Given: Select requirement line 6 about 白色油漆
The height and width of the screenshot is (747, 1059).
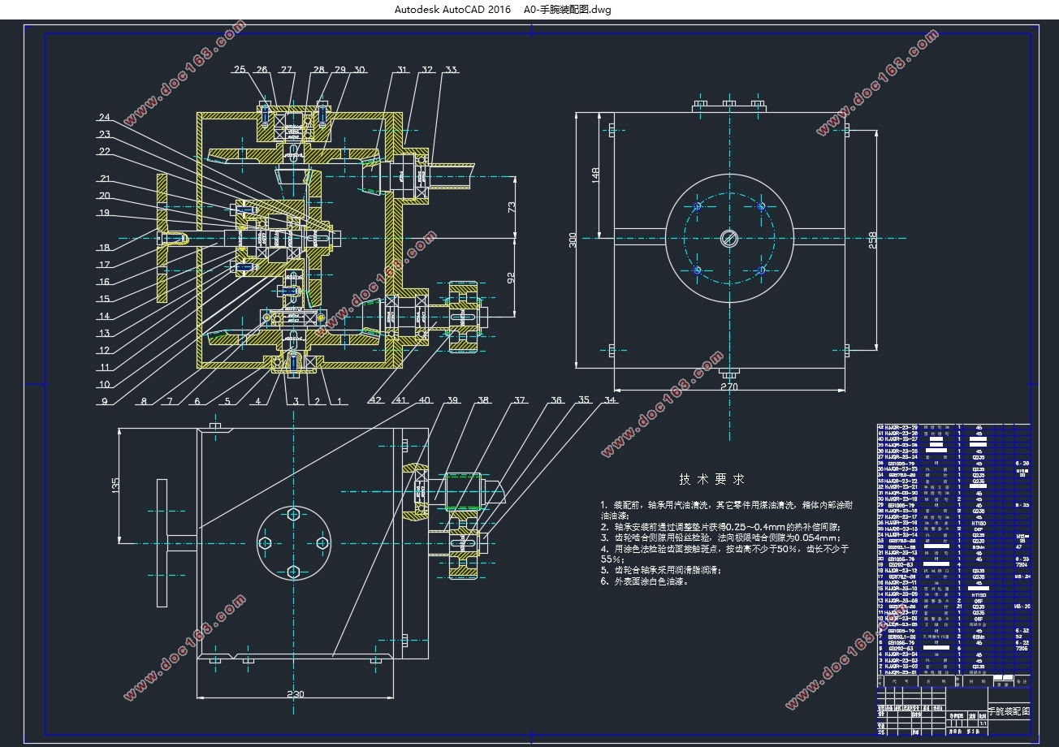Looking at the screenshot, I should 644,581.
